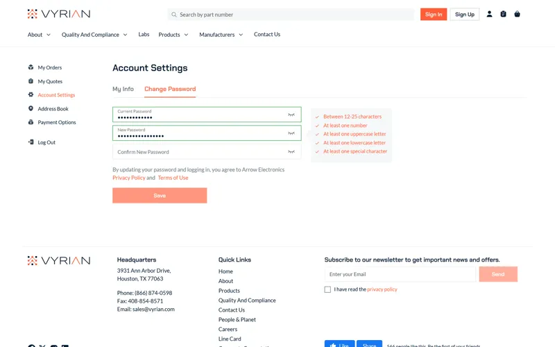Click the search magnifier icon
The height and width of the screenshot is (347, 555).
[174, 15]
